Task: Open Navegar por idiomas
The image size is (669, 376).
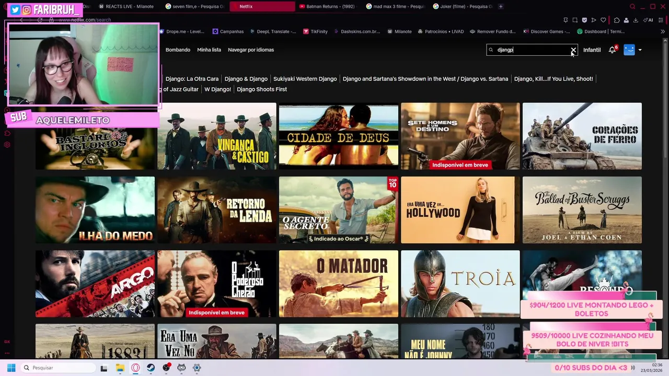Action: (x=251, y=50)
